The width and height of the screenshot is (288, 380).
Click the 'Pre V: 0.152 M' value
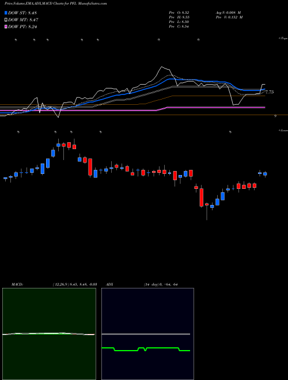pyautogui.click(x=229, y=17)
